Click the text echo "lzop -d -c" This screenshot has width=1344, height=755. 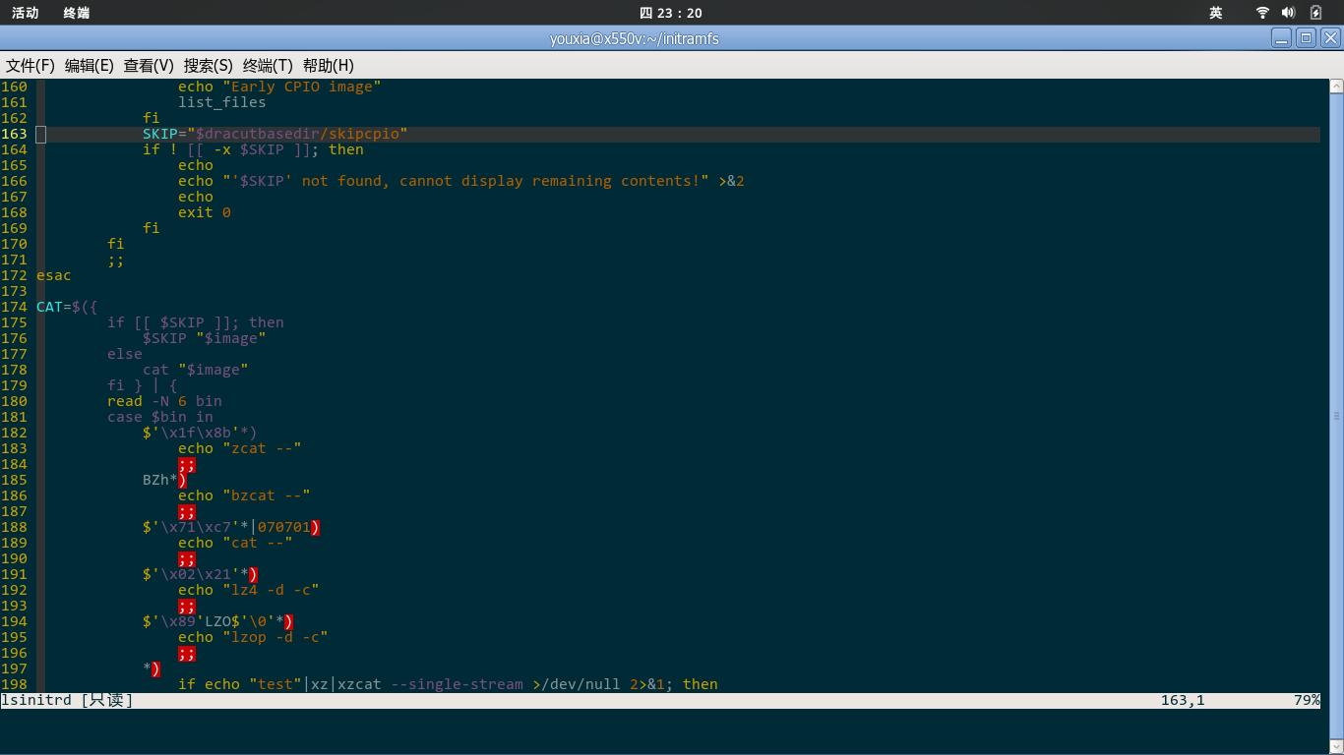pyautogui.click(x=253, y=637)
